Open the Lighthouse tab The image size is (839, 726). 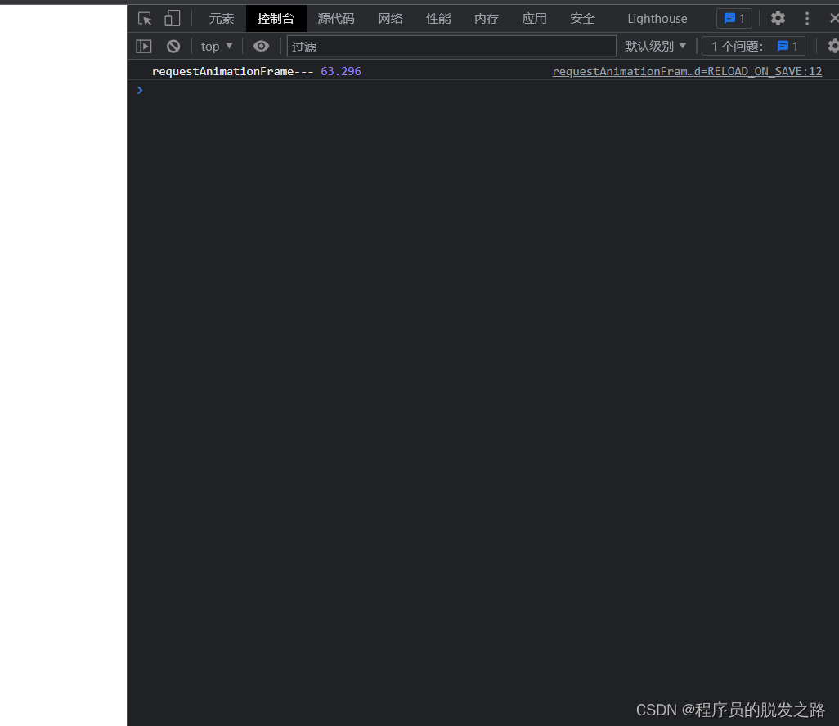tap(657, 18)
